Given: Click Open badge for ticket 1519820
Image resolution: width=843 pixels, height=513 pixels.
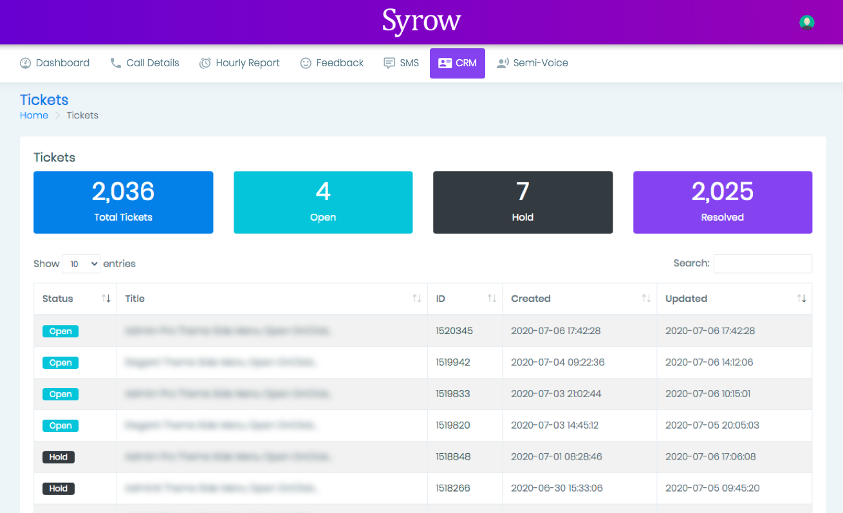Looking at the screenshot, I should pyautogui.click(x=60, y=426).
